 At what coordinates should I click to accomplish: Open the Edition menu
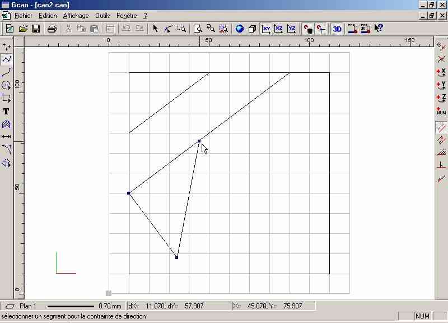coord(48,16)
